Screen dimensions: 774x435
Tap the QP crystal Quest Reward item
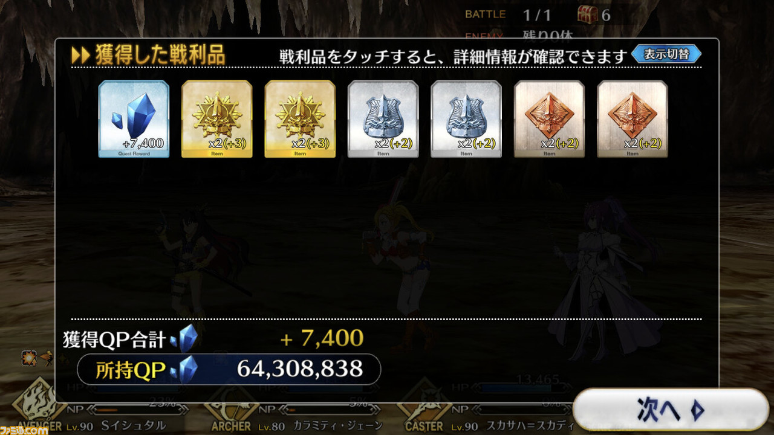(134, 119)
